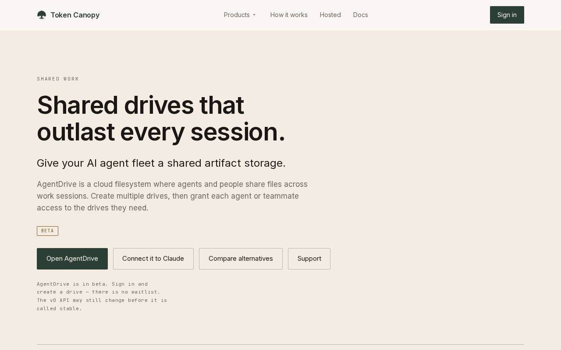Expand the Products dropdown arrow
This screenshot has height=350, width=561.
pyautogui.click(x=254, y=15)
